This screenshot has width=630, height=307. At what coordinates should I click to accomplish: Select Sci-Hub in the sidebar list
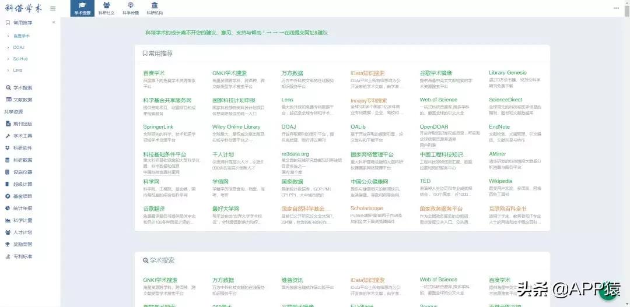20,59
